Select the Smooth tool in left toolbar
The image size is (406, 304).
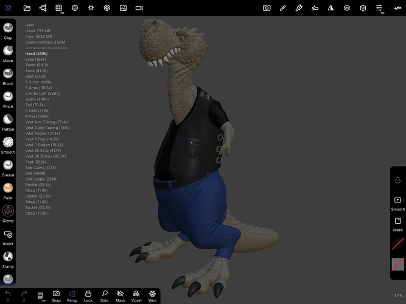pos(8,145)
